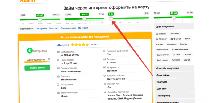Click the five-star rating of eKapusta
209x103 pixels.
point(80,45)
